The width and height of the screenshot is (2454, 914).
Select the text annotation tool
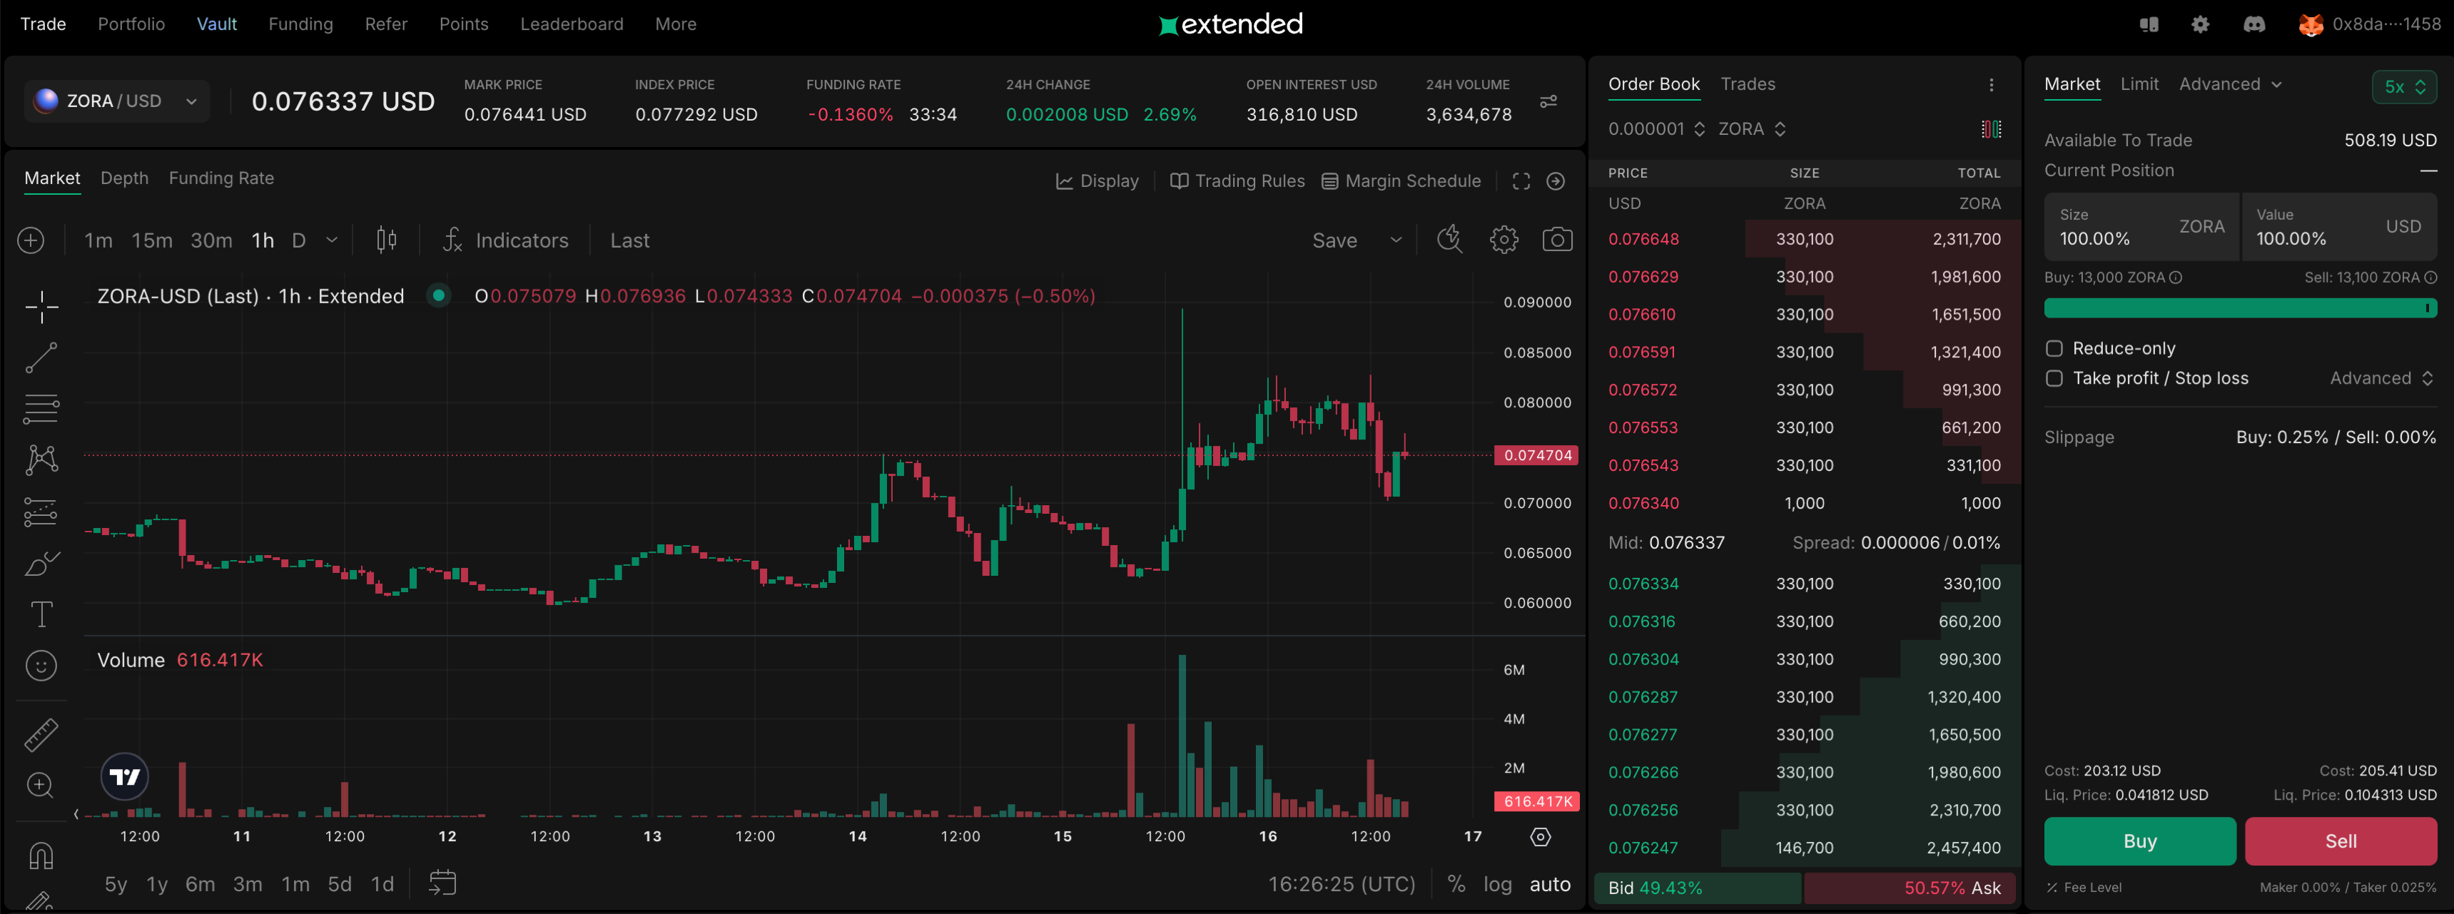[41, 615]
